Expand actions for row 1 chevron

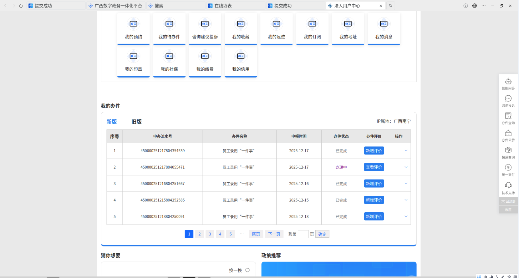pos(406,151)
